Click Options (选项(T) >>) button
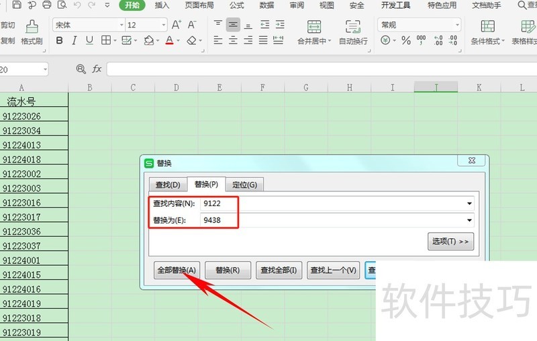 point(450,242)
